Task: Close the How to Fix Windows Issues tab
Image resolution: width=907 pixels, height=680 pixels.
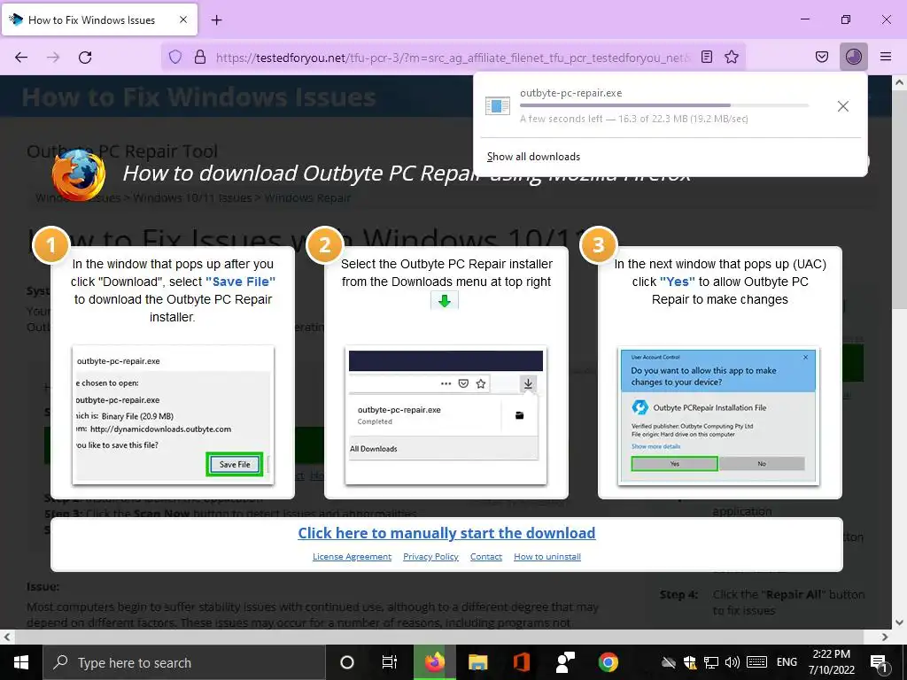Action: point(182,19)
